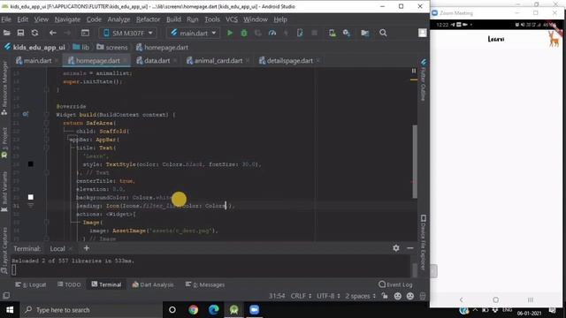Click the screens folder breadcrumb
The width and height of the screenshot is (566, 318).
[112, 47]
